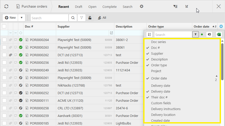Expand the dropdown arrow next to New

pyautogui.click(x=22, y=18)
